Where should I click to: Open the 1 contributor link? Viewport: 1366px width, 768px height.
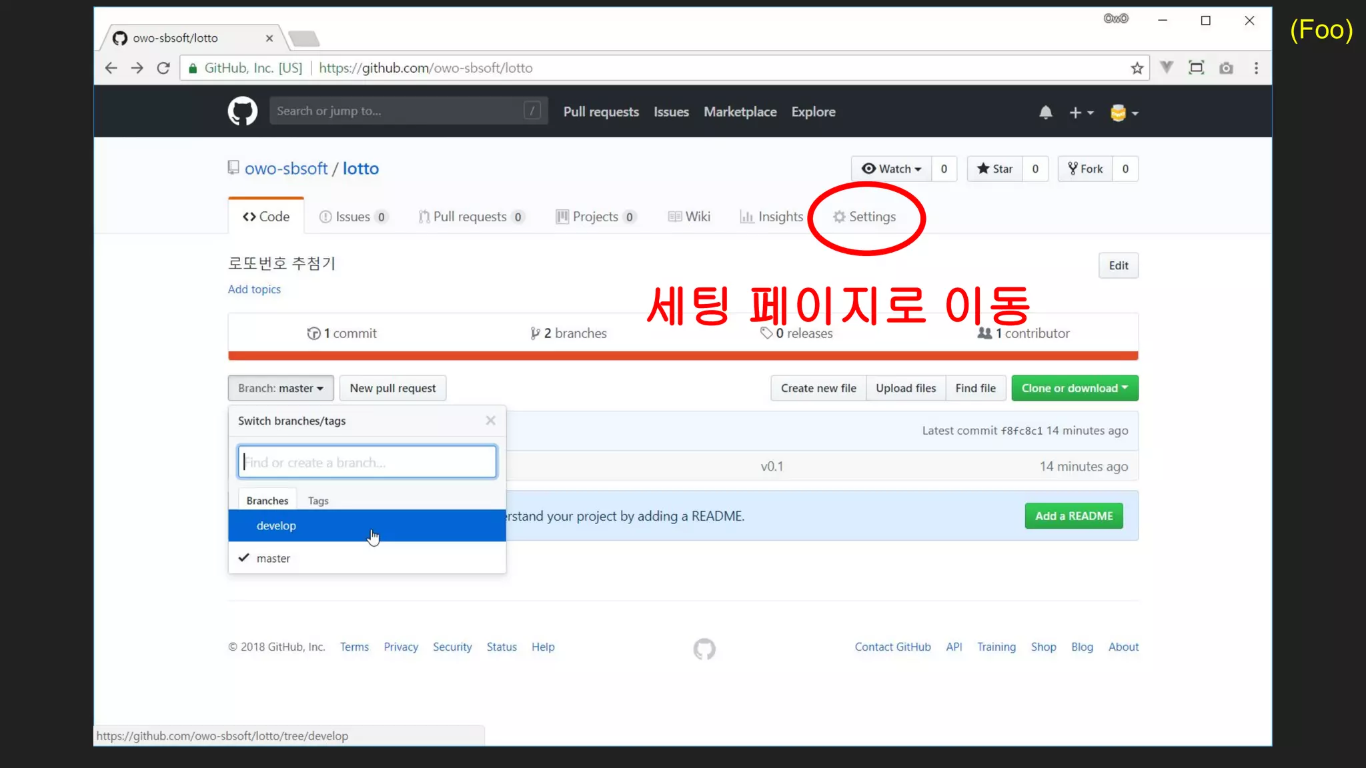point(1023,333)
